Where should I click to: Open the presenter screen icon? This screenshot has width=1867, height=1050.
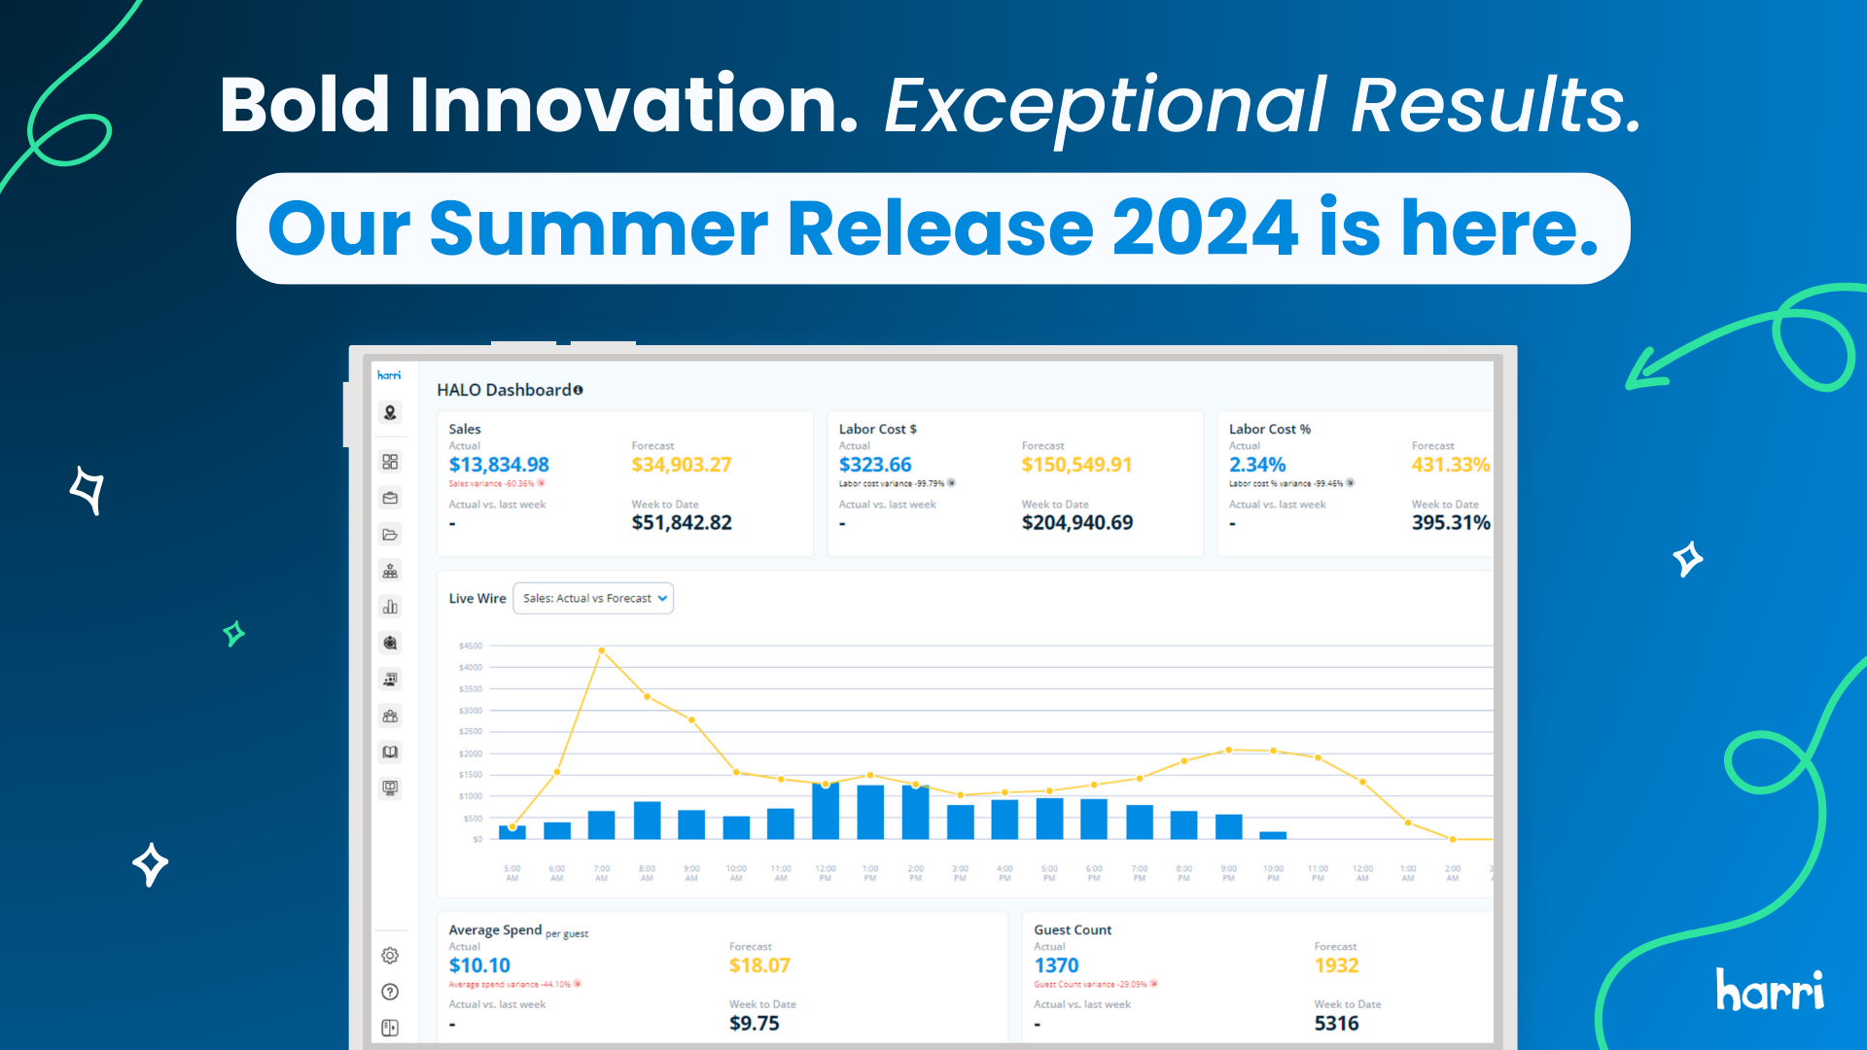[390, 679]
